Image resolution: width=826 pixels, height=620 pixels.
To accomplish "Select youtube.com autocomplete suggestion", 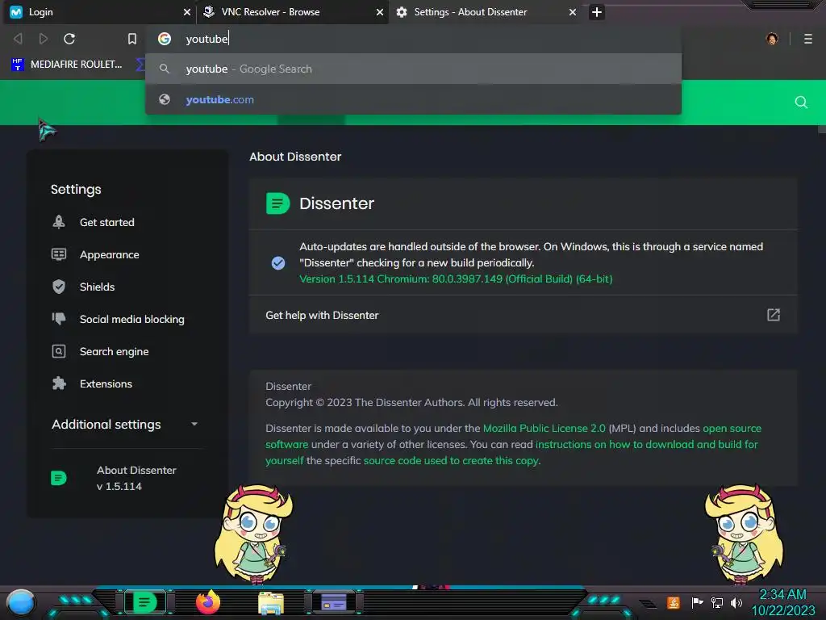I will tap(413, 99).
